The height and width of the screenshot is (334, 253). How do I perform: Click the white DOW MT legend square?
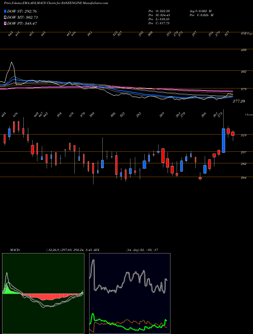[5, 17]
